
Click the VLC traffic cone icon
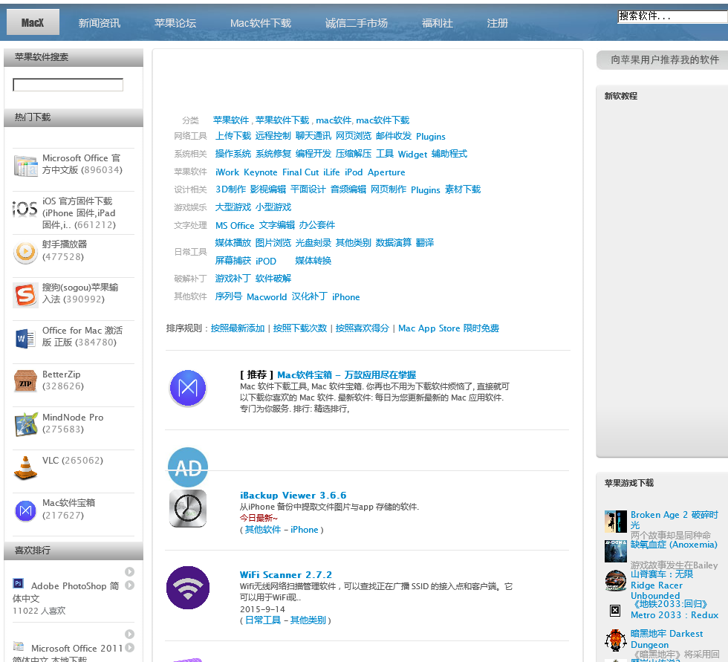[x=25, y=467]
